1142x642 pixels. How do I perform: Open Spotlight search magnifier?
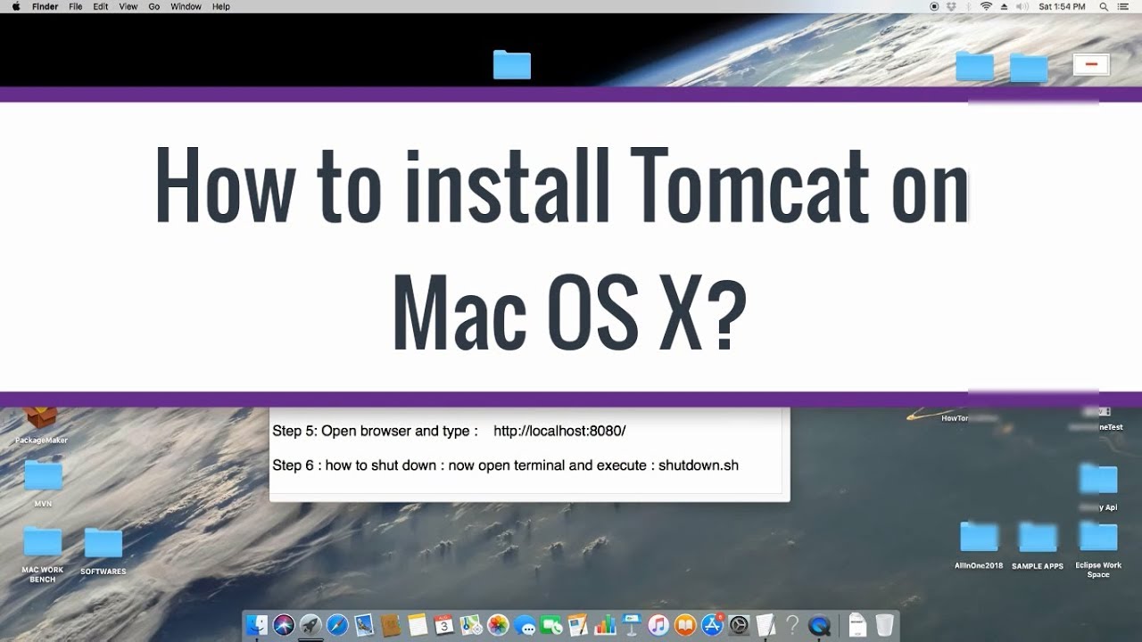click(1104, 6)
